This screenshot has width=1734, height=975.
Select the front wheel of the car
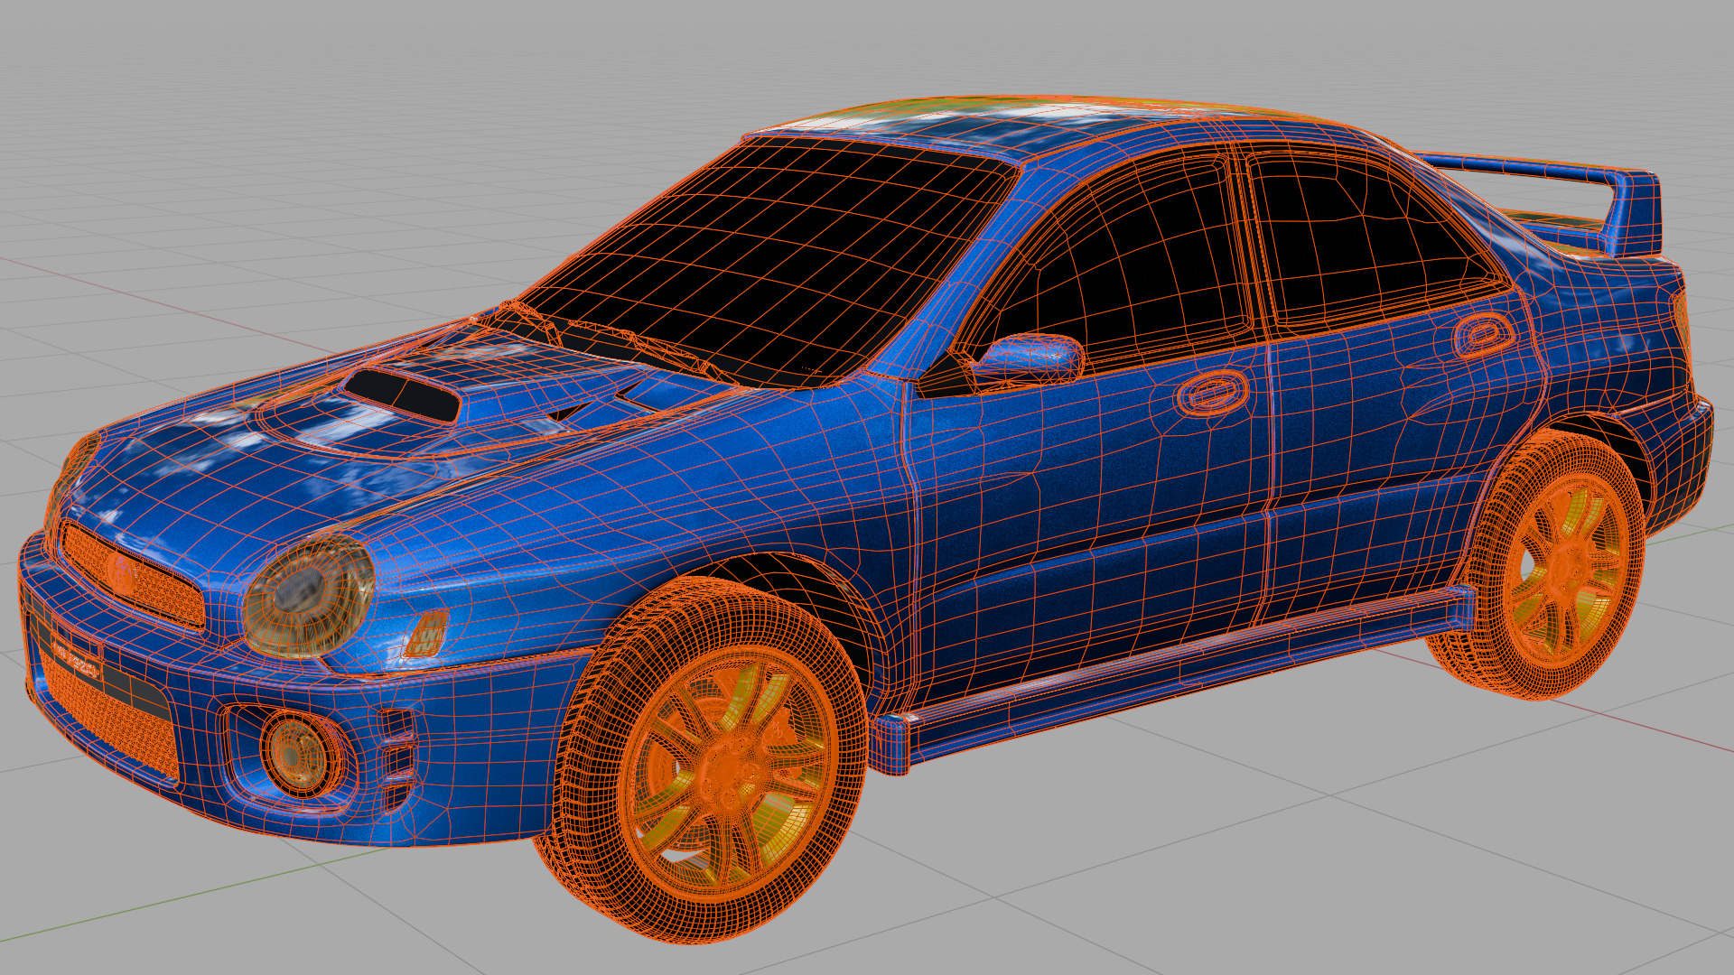pos(704,761)
